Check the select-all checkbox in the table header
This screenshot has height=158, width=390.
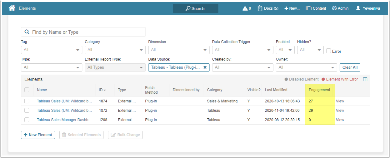click(x=27, y=90)
